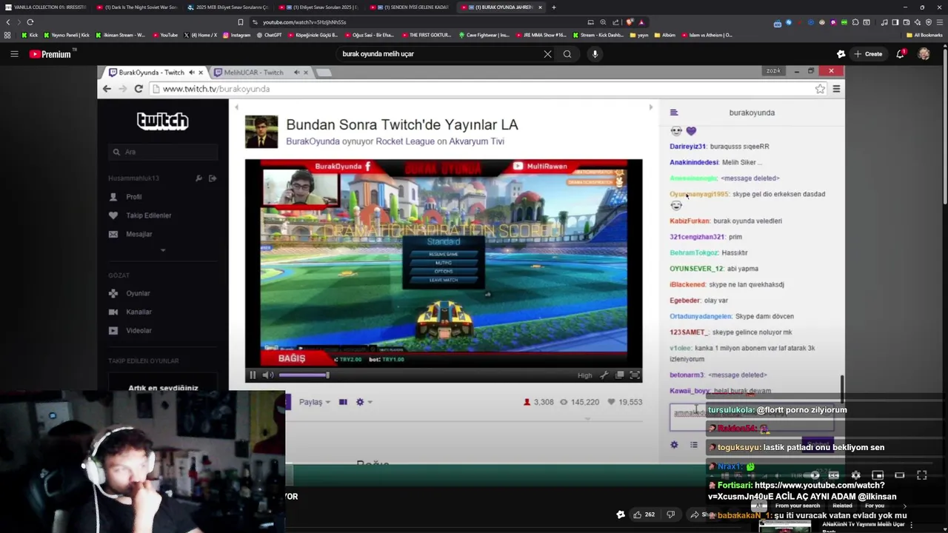Image resolution: width=948 pixels, height=533 pixels.
Task: Click the logout icon beside username
Action: [213, 178]
